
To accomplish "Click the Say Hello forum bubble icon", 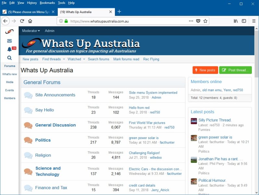I will coord(28,110).
